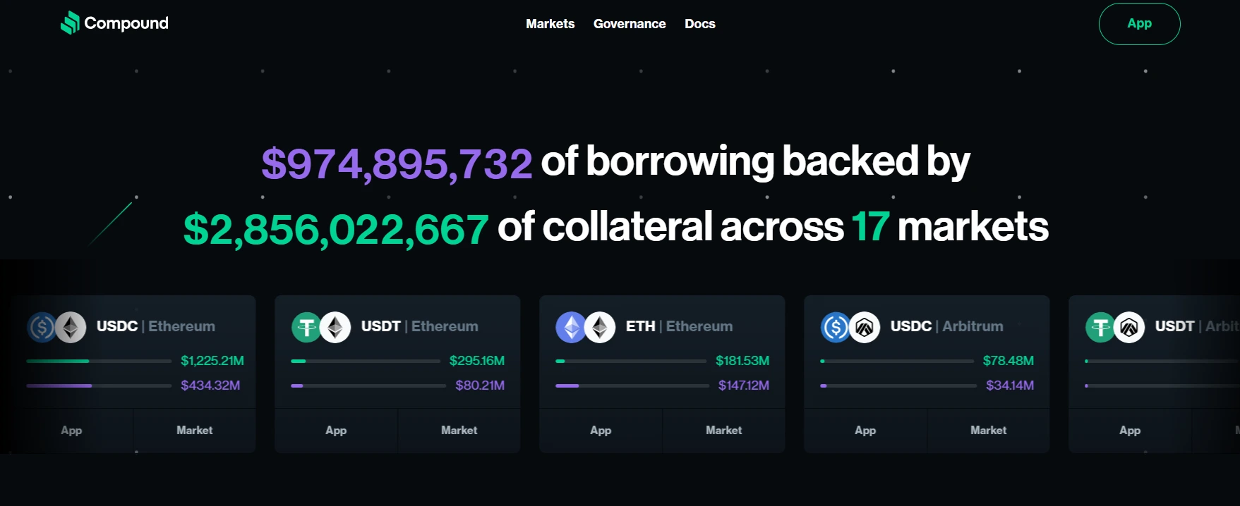This screenshot has width=1240, height=506.
Task: Open the Governance menu item
Action: pyautogui.click(x=630, y=24)
